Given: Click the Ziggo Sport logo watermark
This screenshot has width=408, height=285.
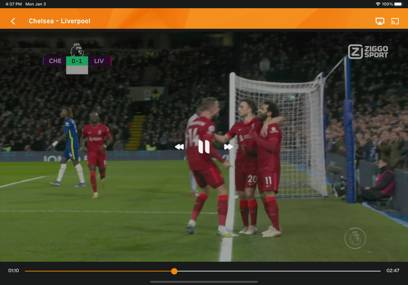Looking at the screenshot, I should pyautogui.click(x=368, y=52).
